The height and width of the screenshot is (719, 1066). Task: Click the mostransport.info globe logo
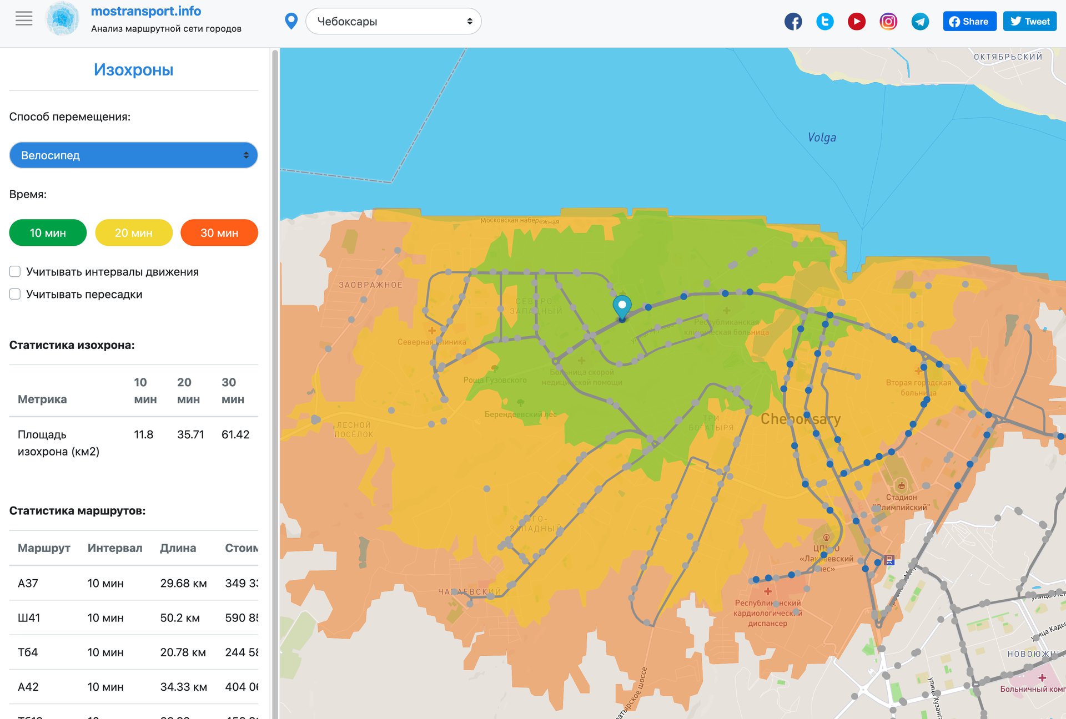(62, 19)
